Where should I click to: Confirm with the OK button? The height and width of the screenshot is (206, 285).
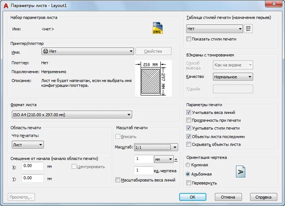pyautogui.click(x=193, y=197)
